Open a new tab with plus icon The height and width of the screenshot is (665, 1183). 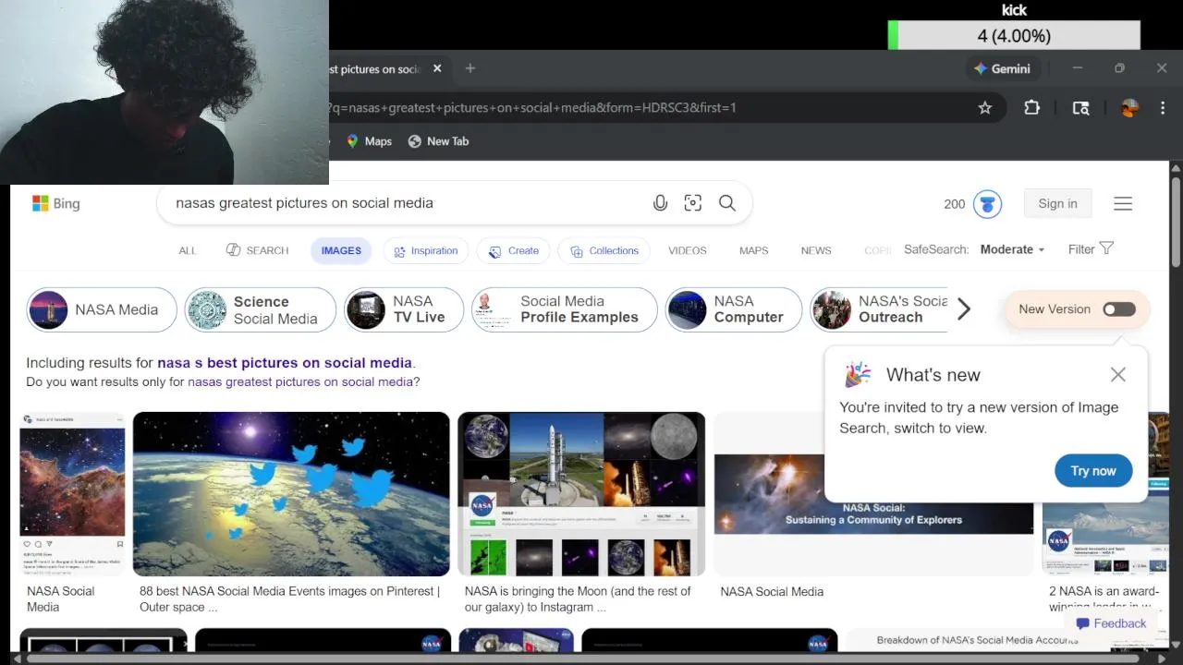point(470,68)
